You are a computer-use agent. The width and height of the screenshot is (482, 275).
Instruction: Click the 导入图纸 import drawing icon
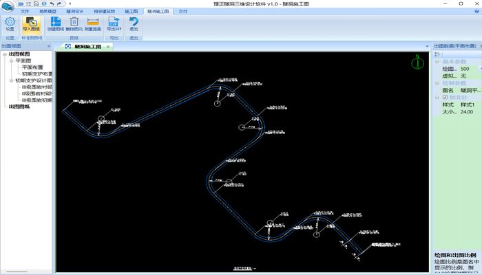pyautogui.click(x=32, y=24)
